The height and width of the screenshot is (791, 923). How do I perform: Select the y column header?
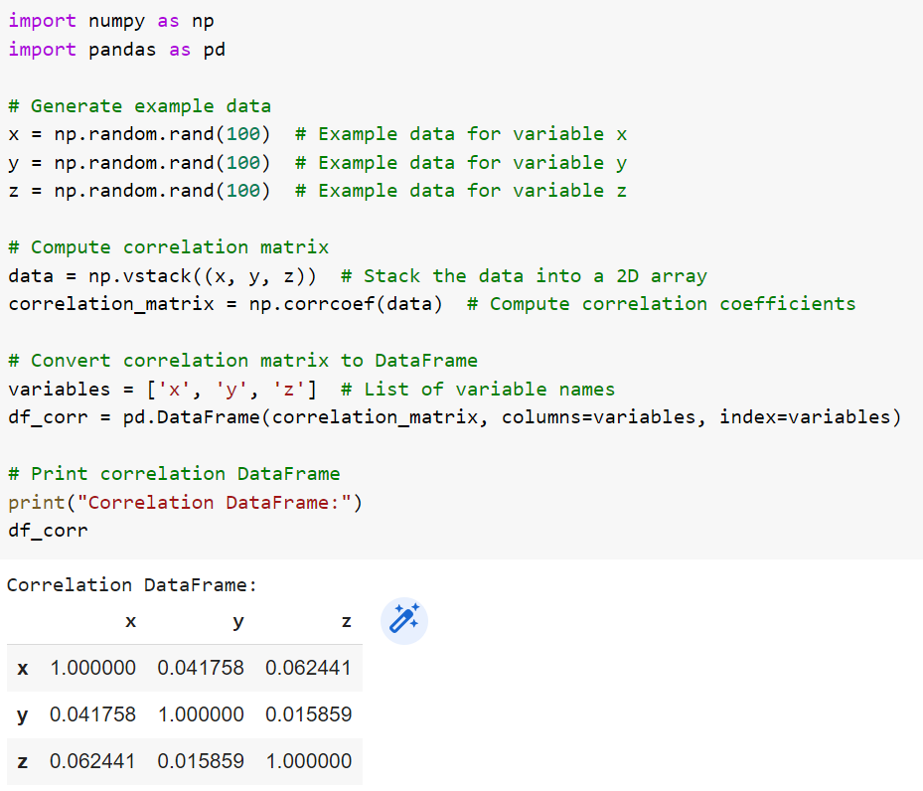(x=237, y=623)
